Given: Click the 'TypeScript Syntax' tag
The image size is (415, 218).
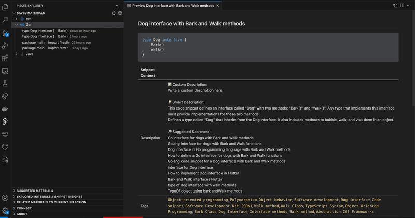Looking at the screenshot, I should (324, 206).
